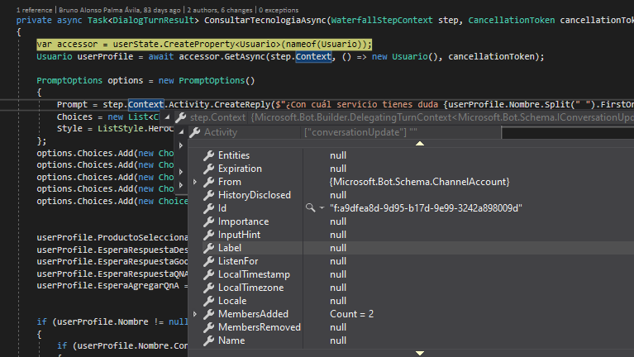This screenshot has height=357, width=634.
Task: Select the Id value string in datatip
Action: 426,208
